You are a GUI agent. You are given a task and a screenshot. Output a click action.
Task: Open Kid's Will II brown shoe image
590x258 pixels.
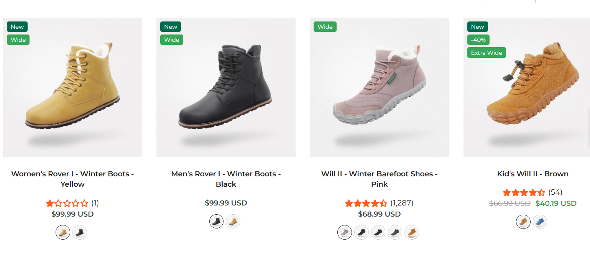pyautogui.click(x=527, y=87)
